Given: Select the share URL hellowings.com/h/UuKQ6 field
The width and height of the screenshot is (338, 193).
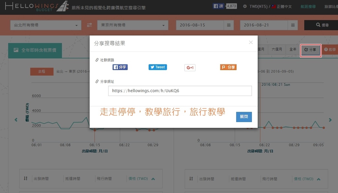Looking at the screenshot, I should (180, 91).
